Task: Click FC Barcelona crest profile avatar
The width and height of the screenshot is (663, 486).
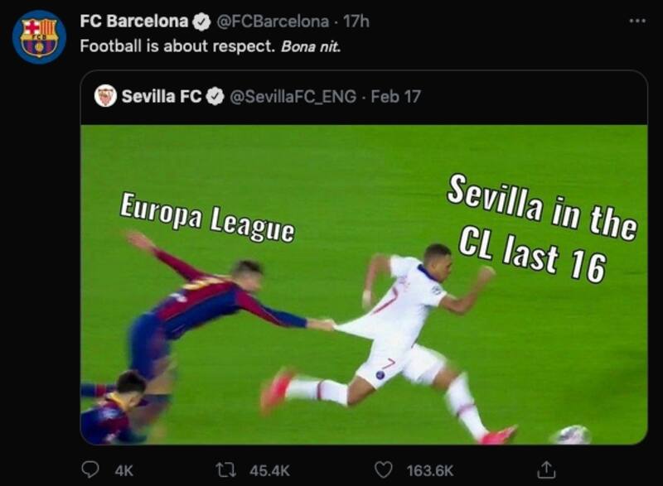Action: (x=39, y=37)
